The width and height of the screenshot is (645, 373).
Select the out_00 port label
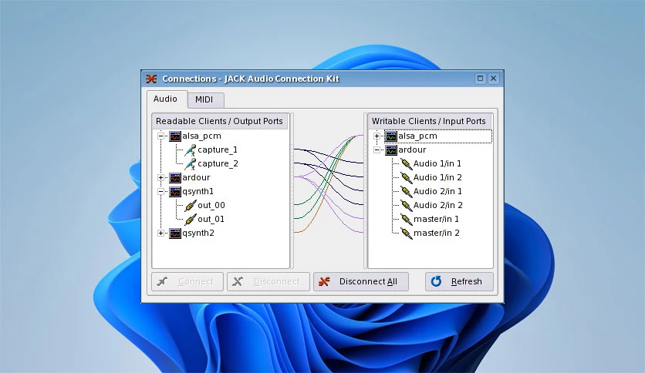(211, 206)
